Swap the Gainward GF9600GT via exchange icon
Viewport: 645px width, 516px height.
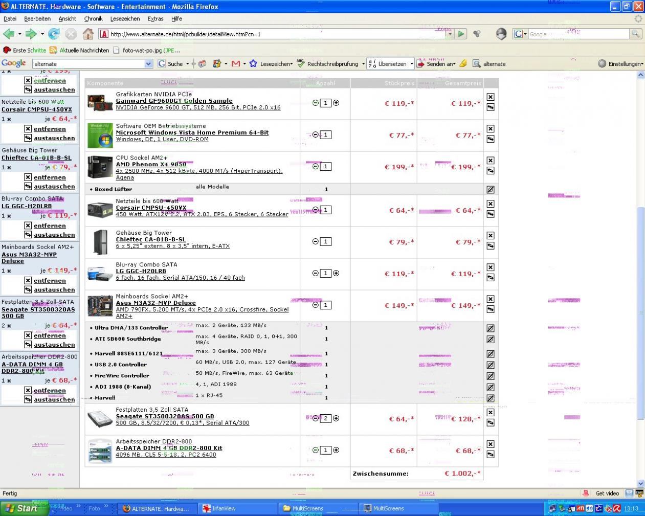click(x=490, y=107)
